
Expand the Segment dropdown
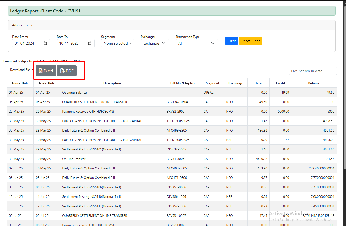(118, 43)
